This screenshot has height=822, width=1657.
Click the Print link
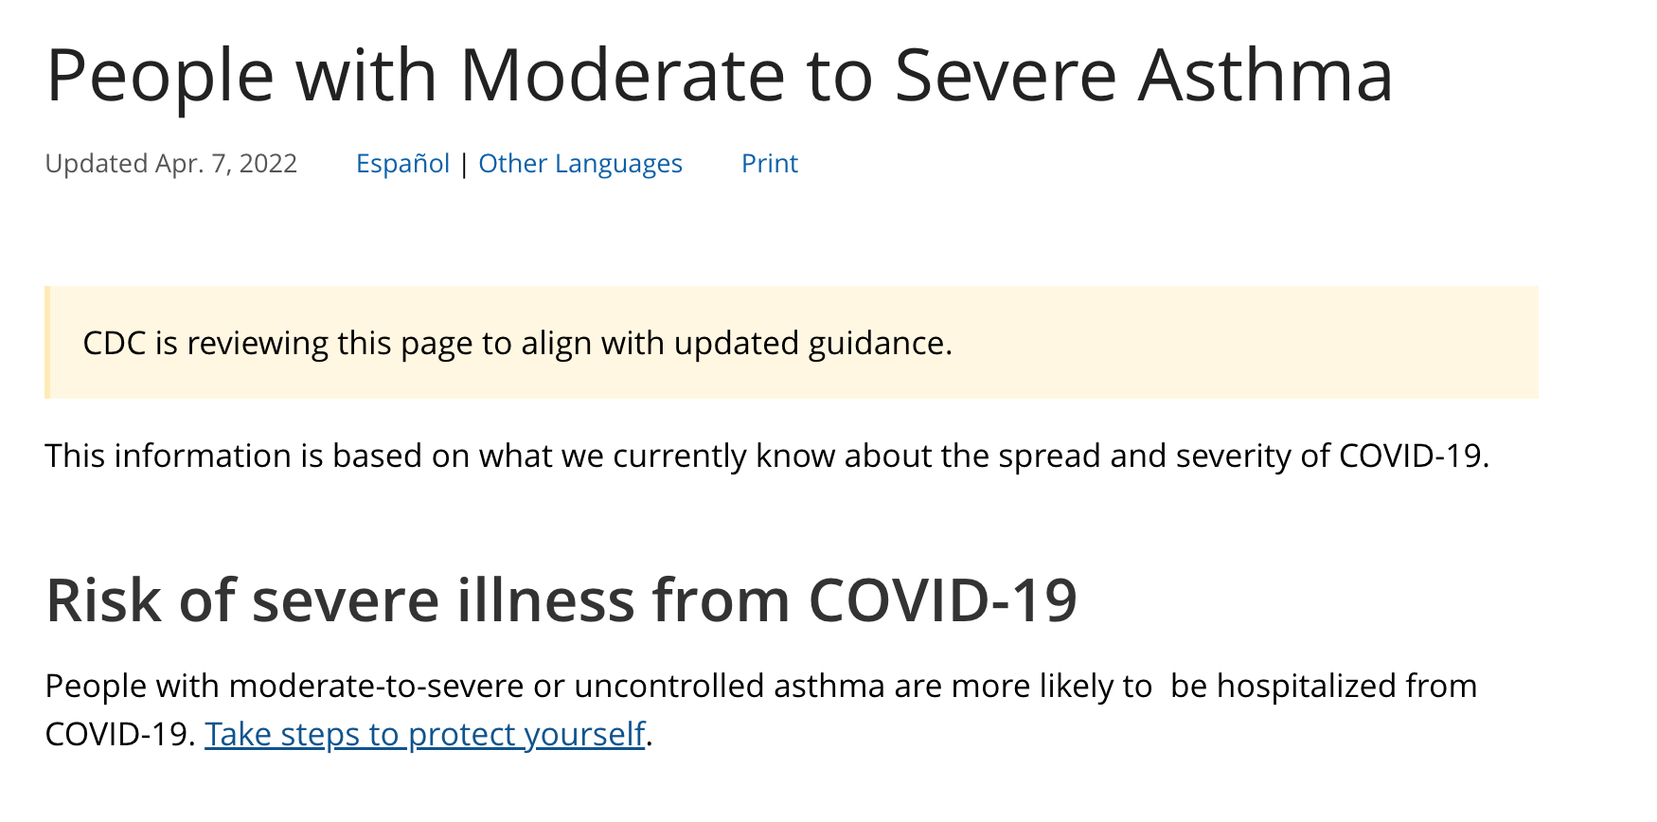point(770,164)
